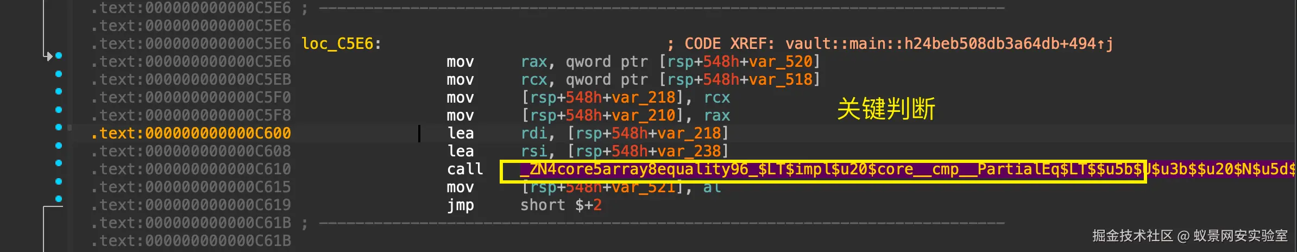Toggle breakpoint dot at address C5EB

(x=59, y=74)
